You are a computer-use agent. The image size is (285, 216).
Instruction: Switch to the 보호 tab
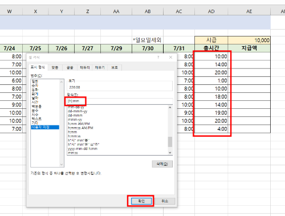point(115,67)
